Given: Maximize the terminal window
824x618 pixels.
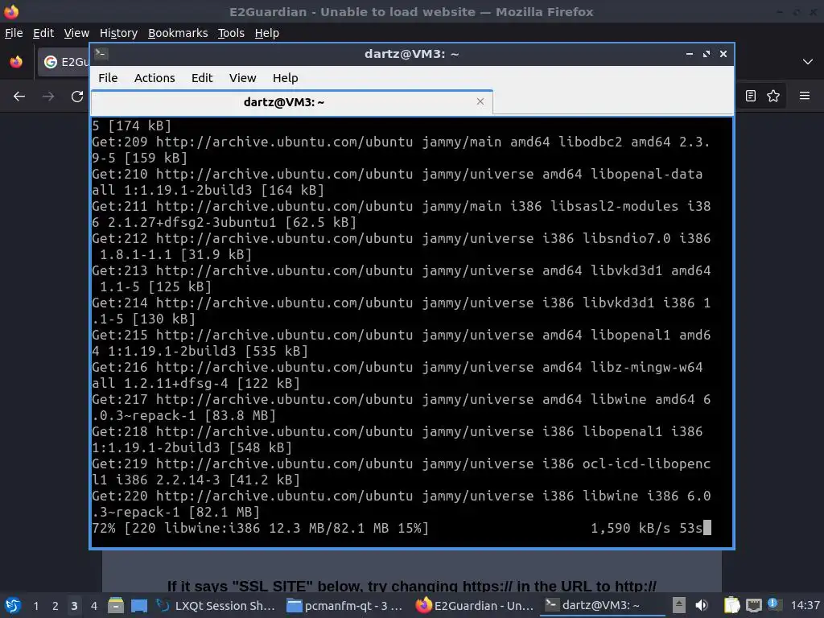Looking at the screenshot, I should point(707,54).
